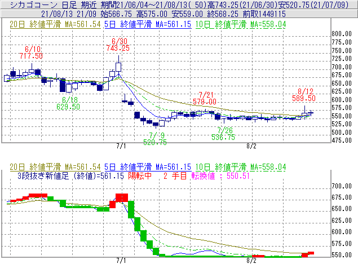This screenshot has height=268, width=358.
Task: Click the 7/1 date marker on lower chart
Action: click(121, 261)
